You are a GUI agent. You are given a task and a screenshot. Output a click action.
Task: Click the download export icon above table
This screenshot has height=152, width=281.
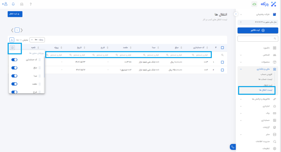(12, 40)
